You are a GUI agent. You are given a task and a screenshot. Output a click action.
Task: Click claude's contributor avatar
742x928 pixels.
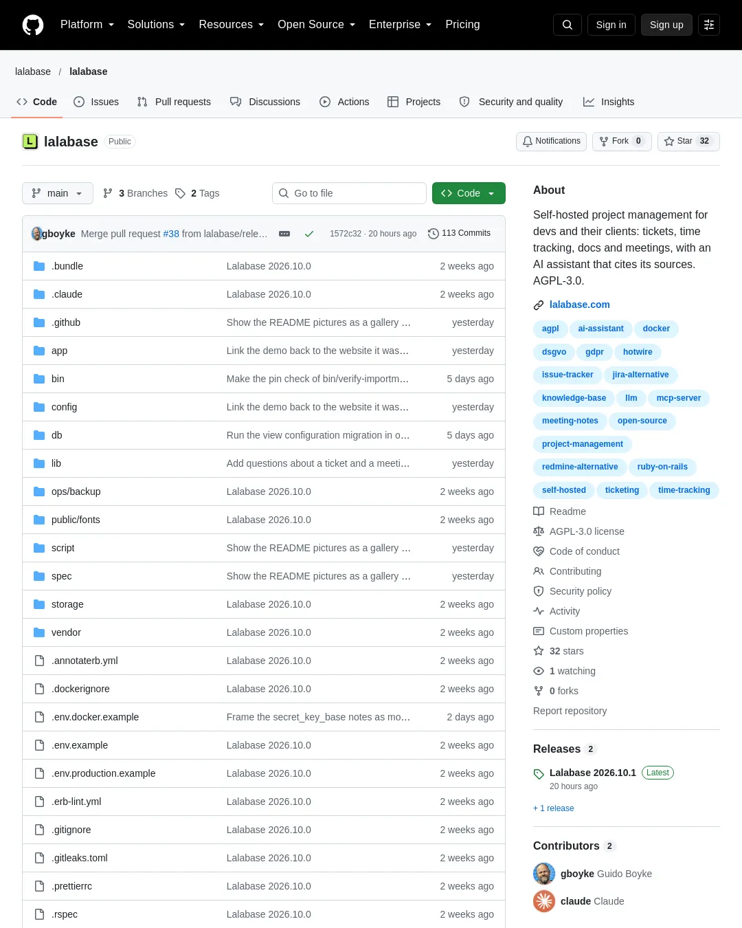tap(544, 901)
